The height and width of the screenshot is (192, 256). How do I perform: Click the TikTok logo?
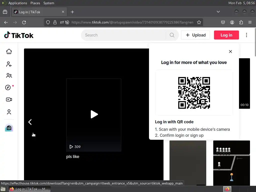tap(18, 35)
